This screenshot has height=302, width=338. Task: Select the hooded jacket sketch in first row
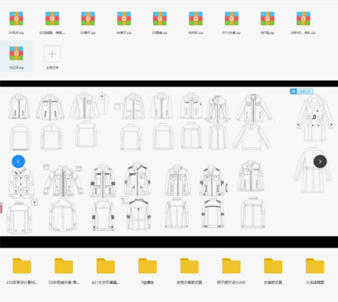click(253, 107)
